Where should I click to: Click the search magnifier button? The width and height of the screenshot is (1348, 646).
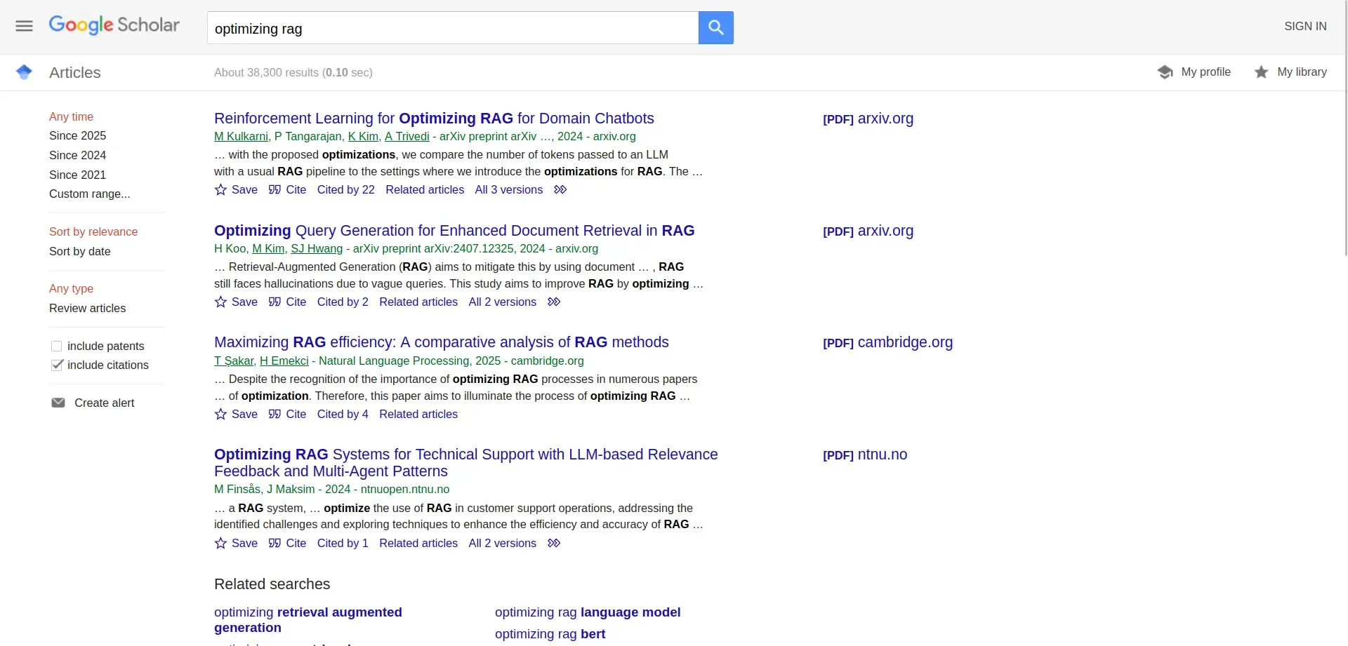[715, 27]
